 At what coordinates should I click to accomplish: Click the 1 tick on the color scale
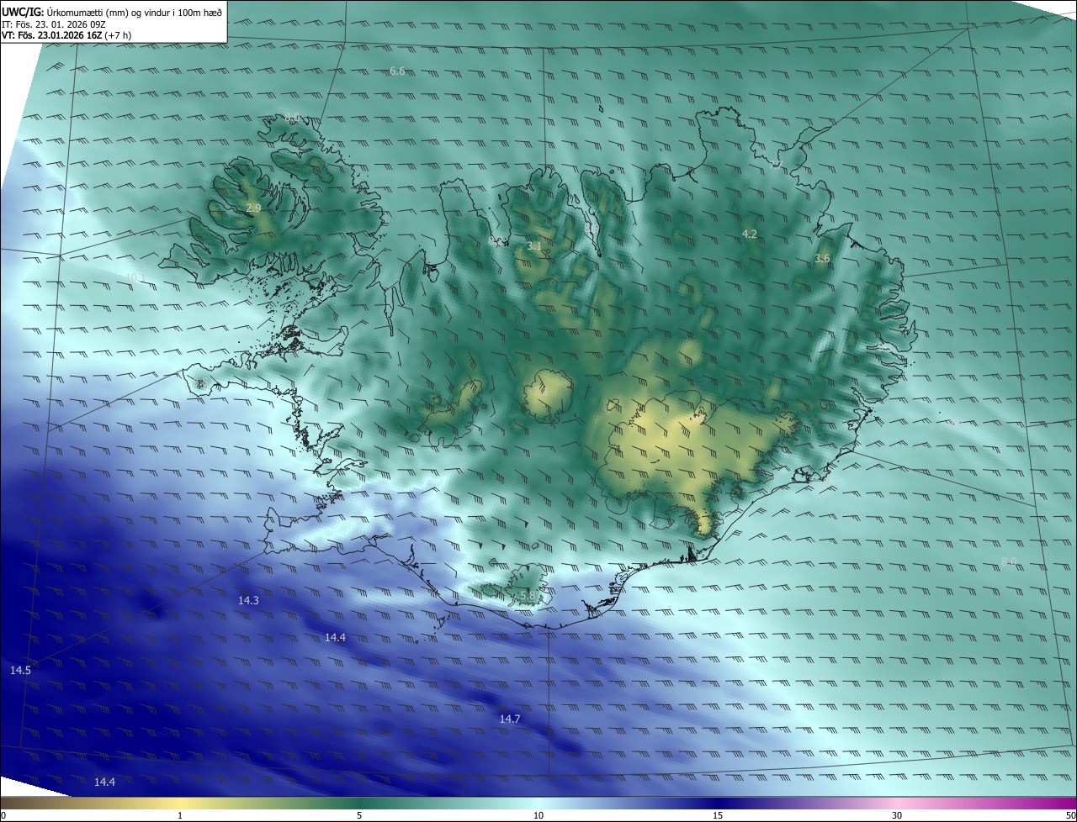click(x=180, y=816)
